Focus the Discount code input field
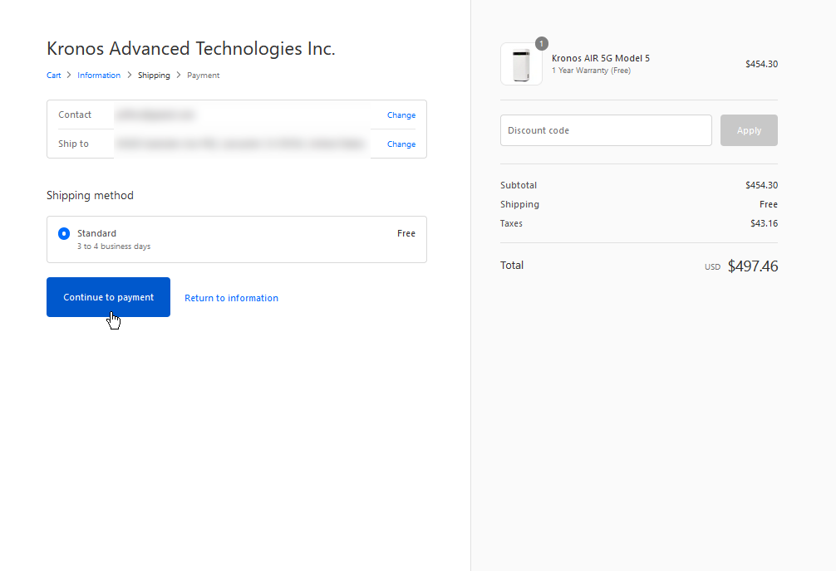836x571 pixels. click(x=606, y=130)
